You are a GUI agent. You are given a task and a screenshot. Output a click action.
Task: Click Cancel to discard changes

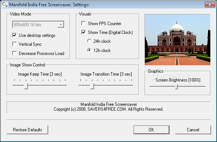coord(193,130)
